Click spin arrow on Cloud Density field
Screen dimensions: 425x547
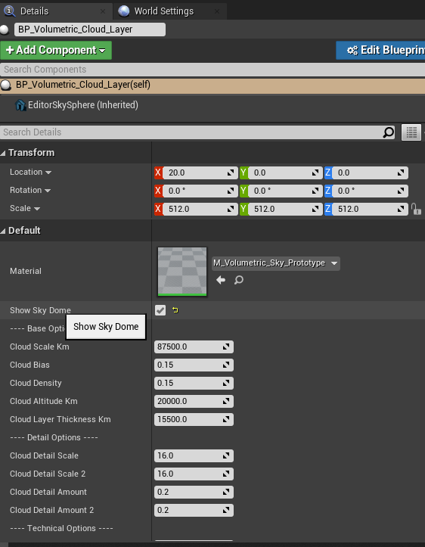pyautogui.click(x=226, y=383)
